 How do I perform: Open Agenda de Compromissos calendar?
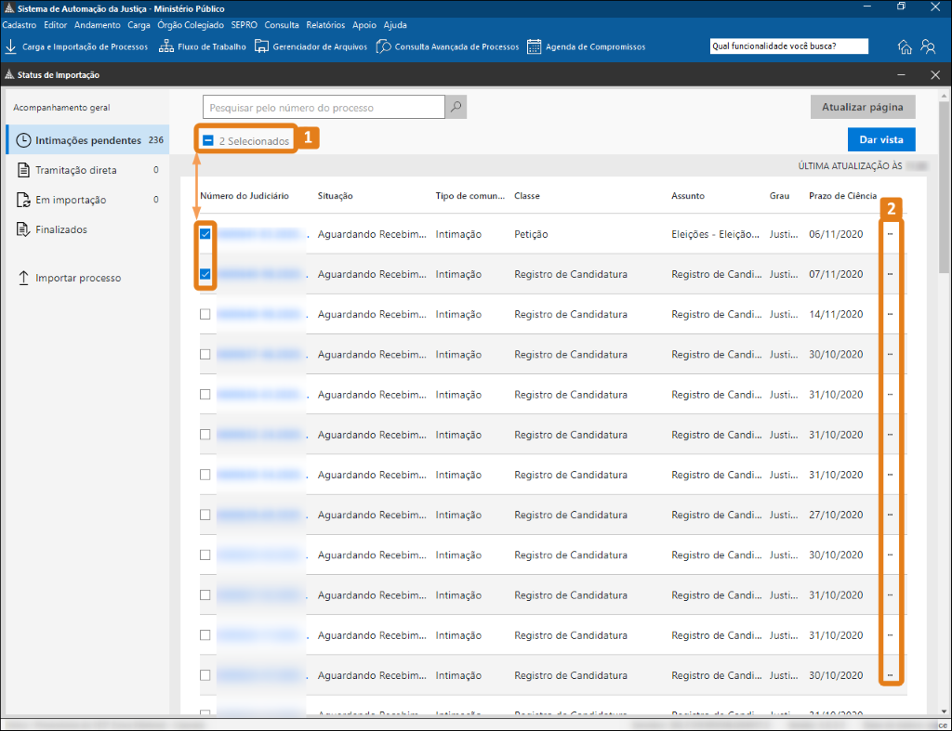pyautogui.click(x=586, y=46)
